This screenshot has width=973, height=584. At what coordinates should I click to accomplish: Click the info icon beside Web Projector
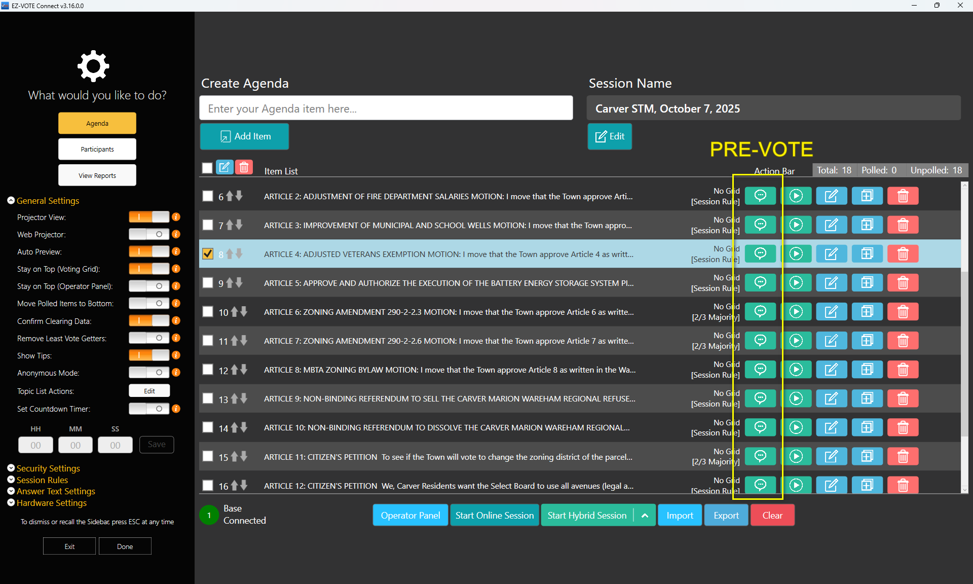(x=176, y=234)
